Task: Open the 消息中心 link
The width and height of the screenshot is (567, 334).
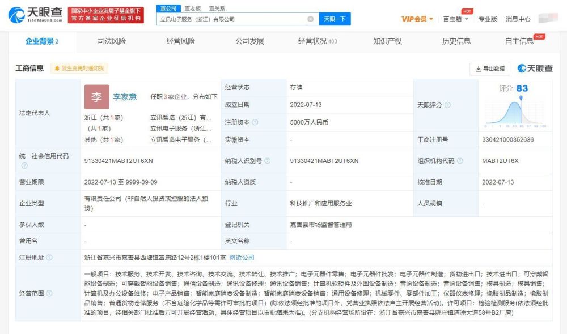Action: tap(518, 19)
